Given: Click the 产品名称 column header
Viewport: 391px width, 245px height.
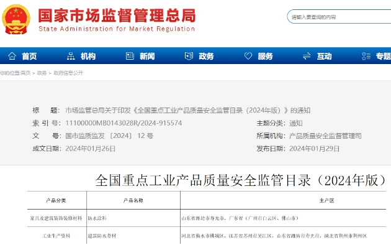Looking at the screenshot, I should 133,200.
